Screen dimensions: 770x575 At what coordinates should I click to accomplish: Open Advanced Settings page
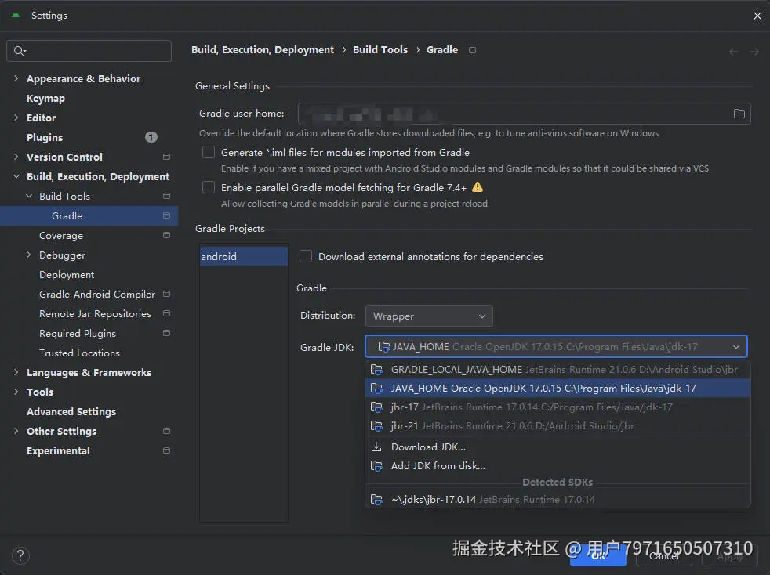pyautogui.click(x=71, y=411)
